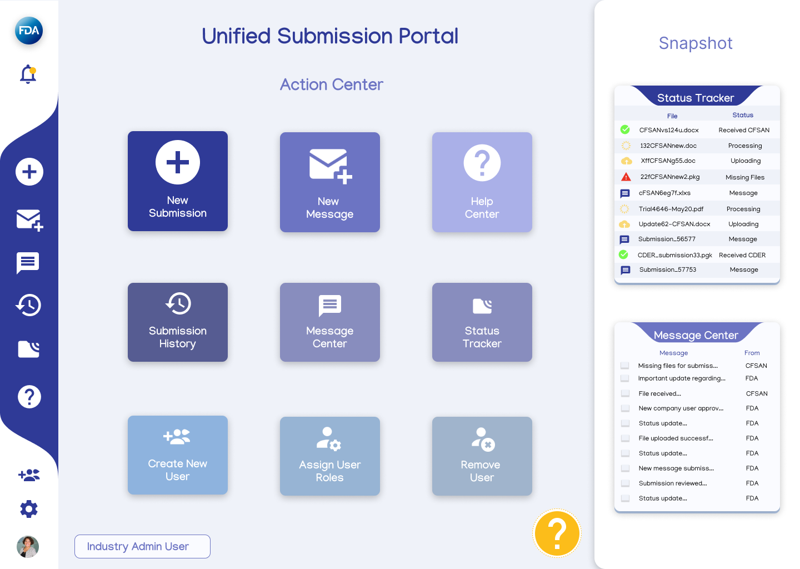Open the Help Center tile
Viewport: 800px width, 569px height.
pyautogui.click(x=482, y=182)
